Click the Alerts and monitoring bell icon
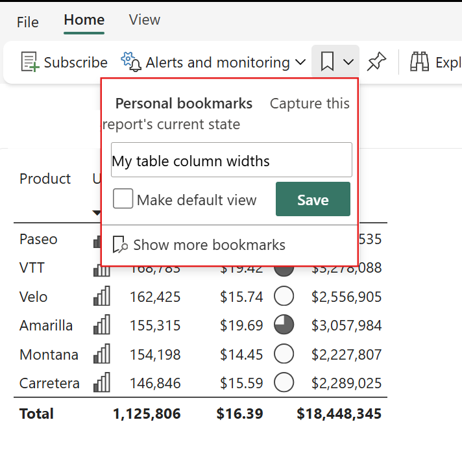Screen dimensions: 462x459 131,62
